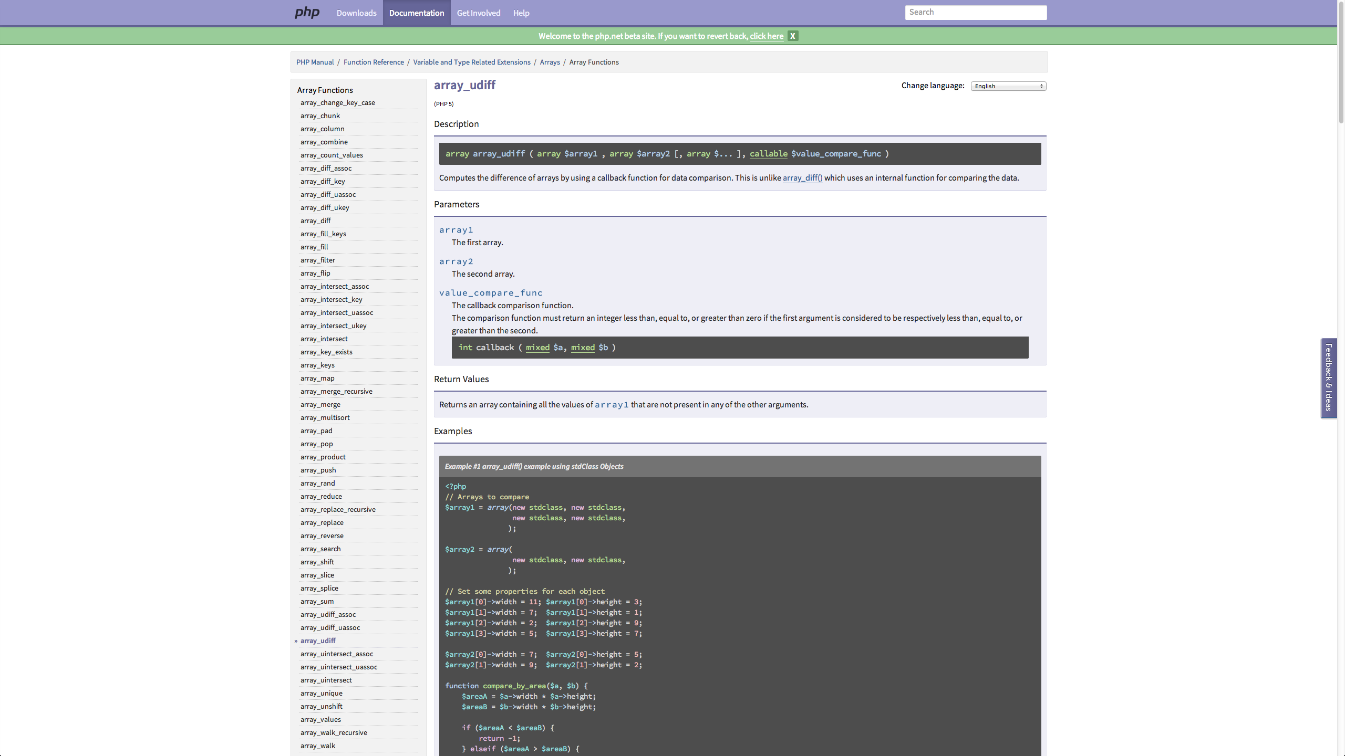Click the array_fill sidebar link
Screen dimensions: 1345x756
point(314,246)
